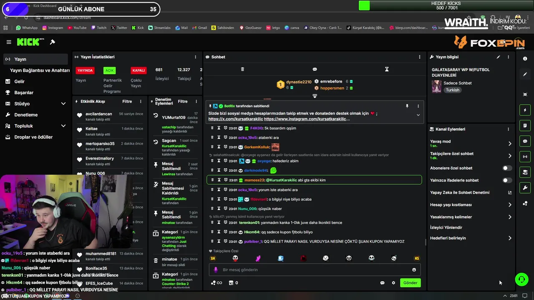
Task: Click the lightning bolt icon in right sidebar
Action: pyautogui.click(x=525, y=110)
